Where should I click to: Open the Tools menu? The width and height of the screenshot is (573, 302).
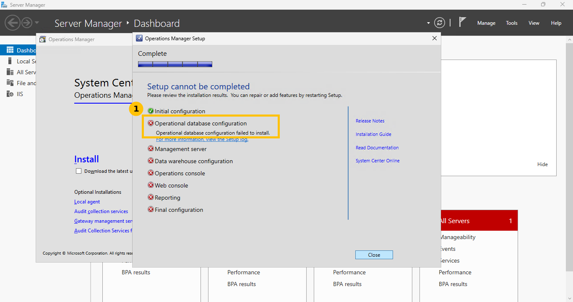tap(512, 23)
